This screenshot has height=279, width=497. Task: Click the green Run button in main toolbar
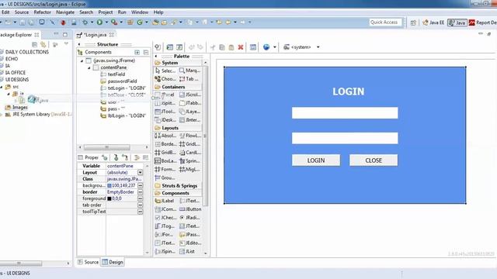click(99, 22)
